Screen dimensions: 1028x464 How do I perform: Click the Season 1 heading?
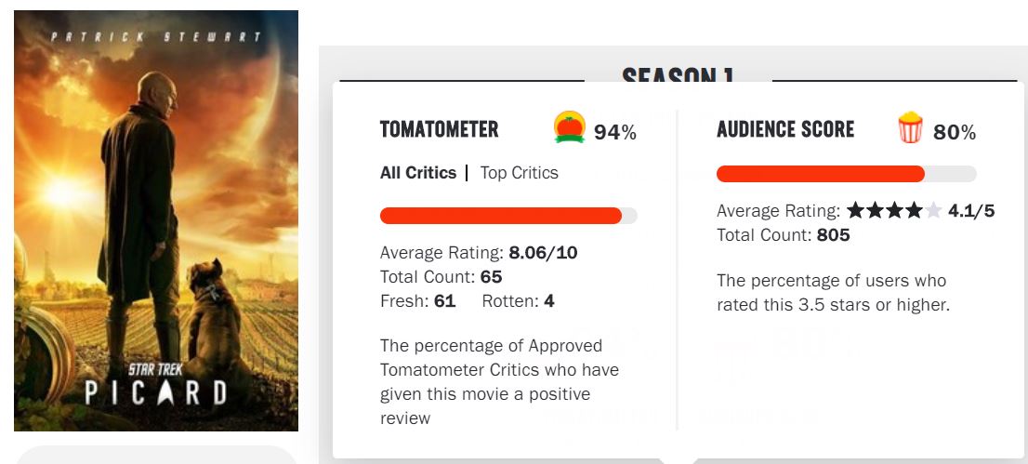(677, 75)
